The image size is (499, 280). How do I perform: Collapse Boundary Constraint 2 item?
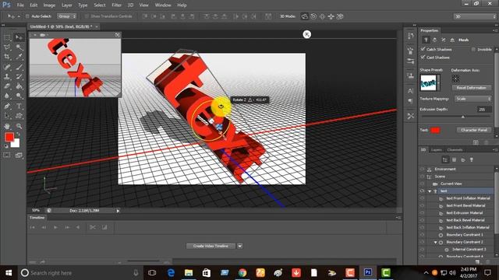tap(435, 242)
